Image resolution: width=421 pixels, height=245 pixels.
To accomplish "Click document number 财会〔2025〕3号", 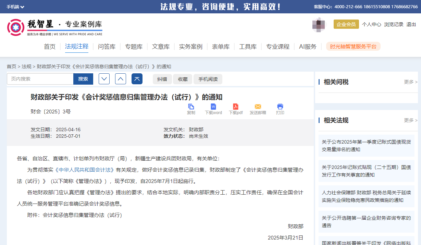I will 51,112.
